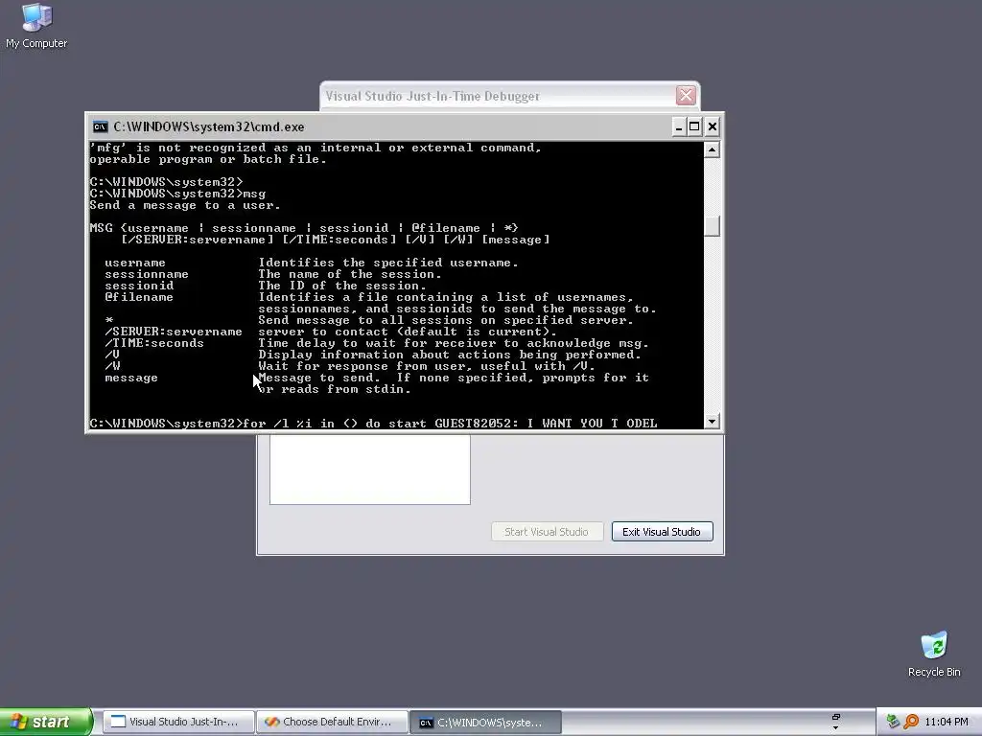
Task: Click the command prompt line starting with 'for /l'
Action: click(x=373, y=423)
